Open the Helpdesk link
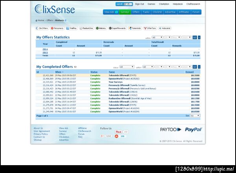The height and width of the screenshot is (173, 236). pos(178,4)
